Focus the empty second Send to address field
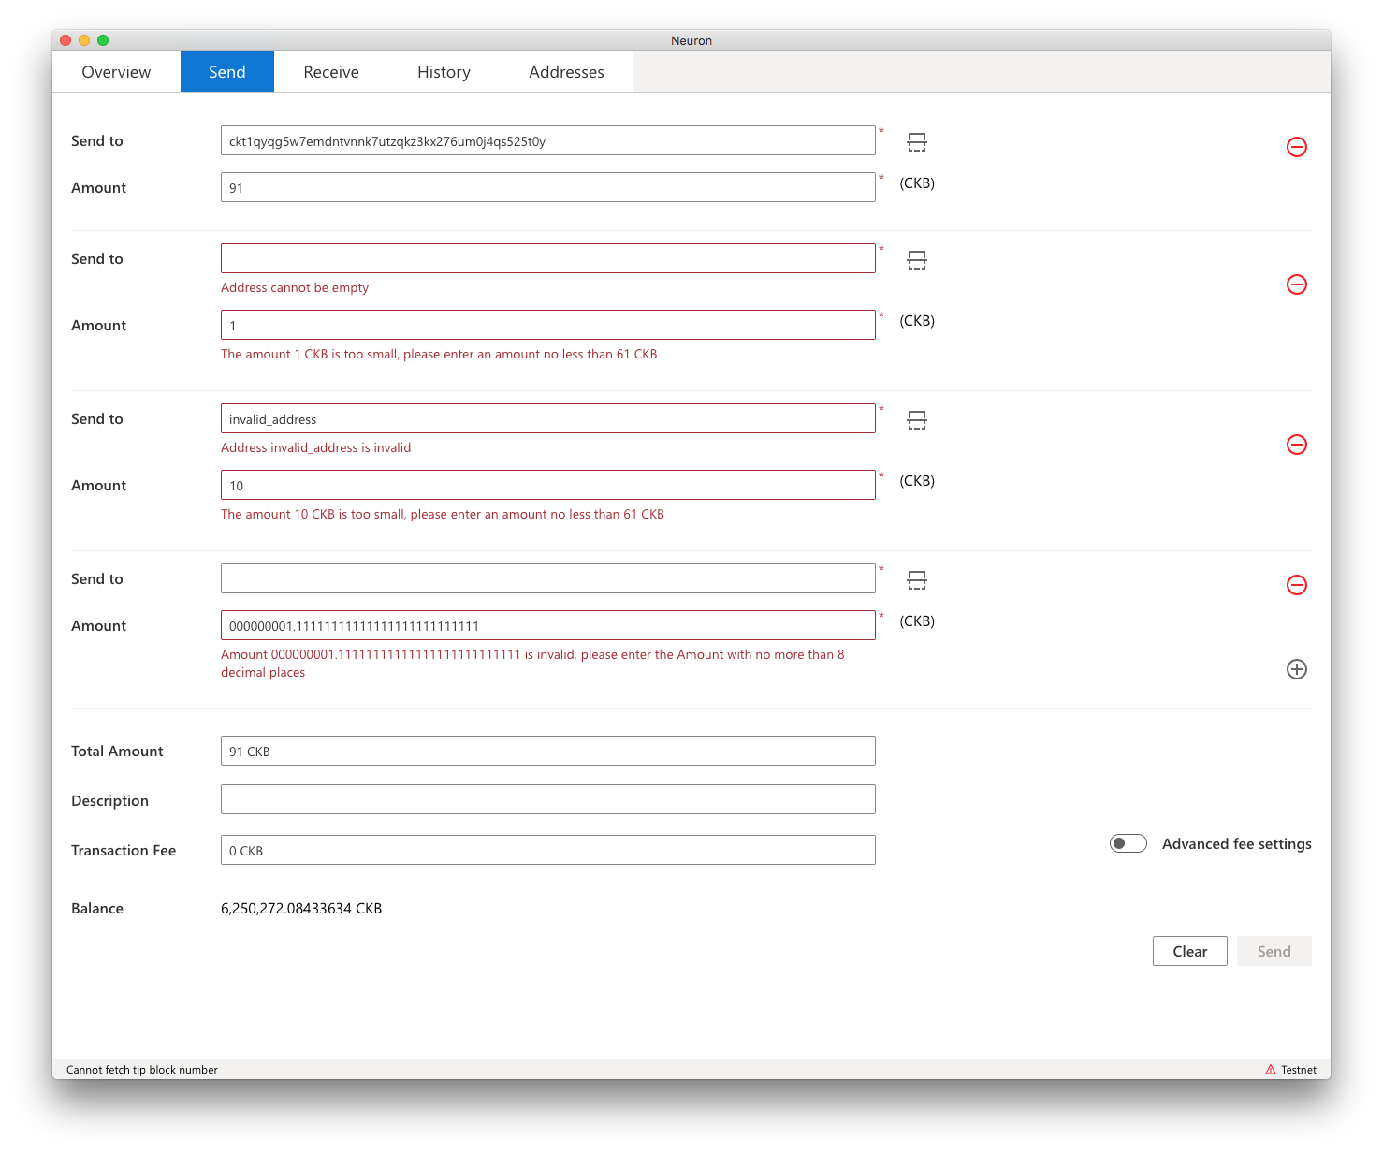The image size is (1383, 1154). tap(548, 258)
